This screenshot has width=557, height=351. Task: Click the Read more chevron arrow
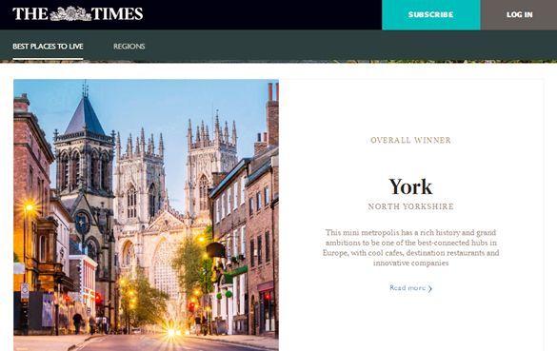pyautogui.click(x=430, y=288)
